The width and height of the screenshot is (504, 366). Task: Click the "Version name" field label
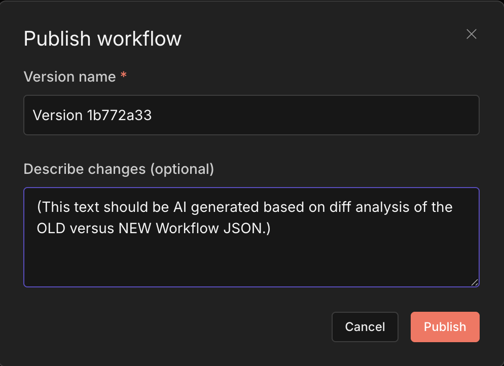coord(70,77)
